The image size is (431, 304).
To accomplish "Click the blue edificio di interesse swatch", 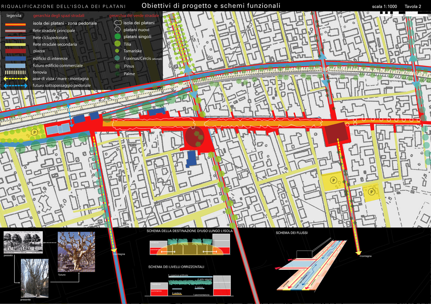I will pos(16,59).
